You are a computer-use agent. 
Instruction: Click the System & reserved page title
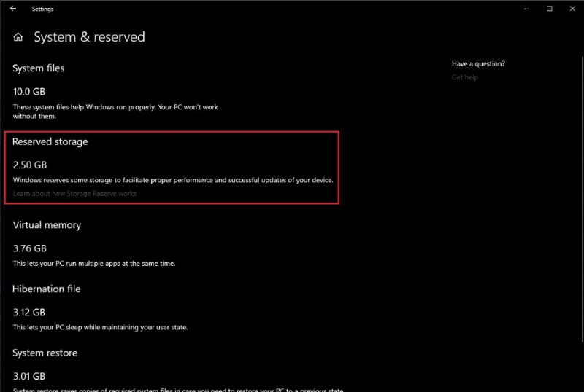[x=89, y=37]
